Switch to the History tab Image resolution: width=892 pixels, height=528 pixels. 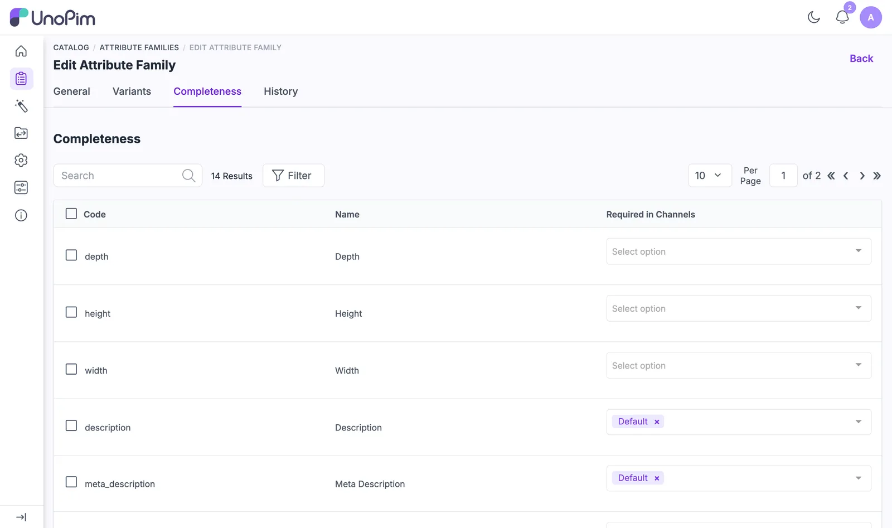pyautogui.click(x=280, y=91)
